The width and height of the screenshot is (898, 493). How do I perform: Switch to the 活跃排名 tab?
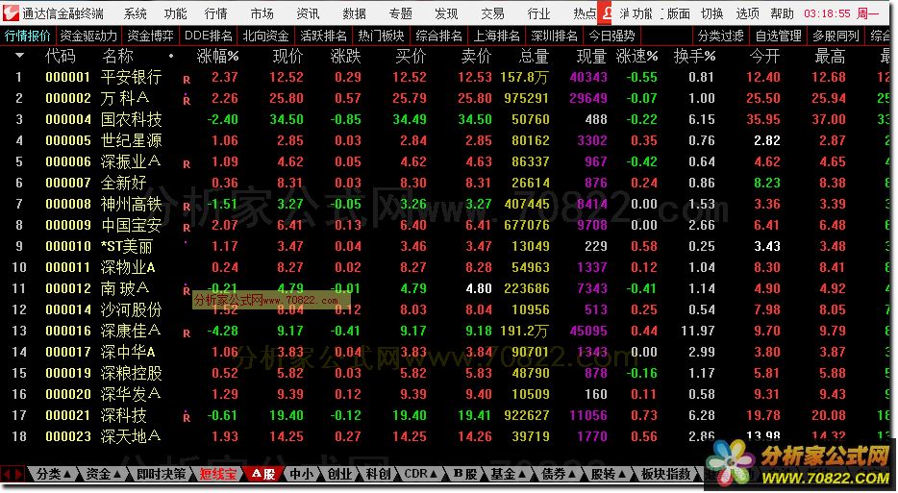(323, 36)
